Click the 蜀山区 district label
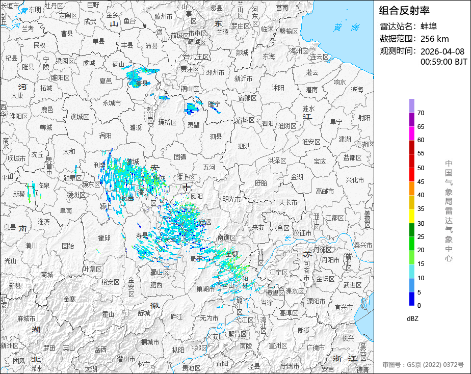 [160, 272]
